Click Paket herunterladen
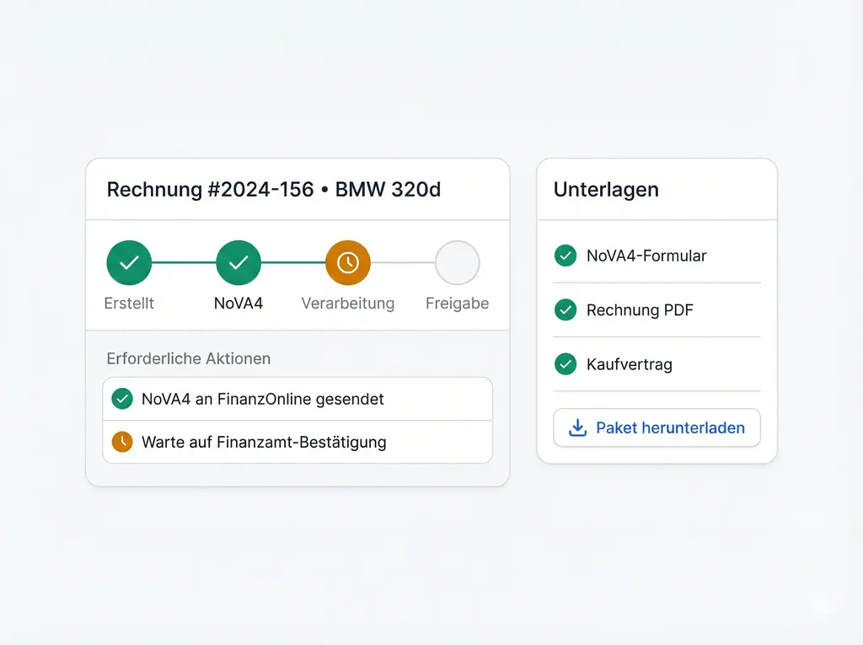 [x=656, y=427]
